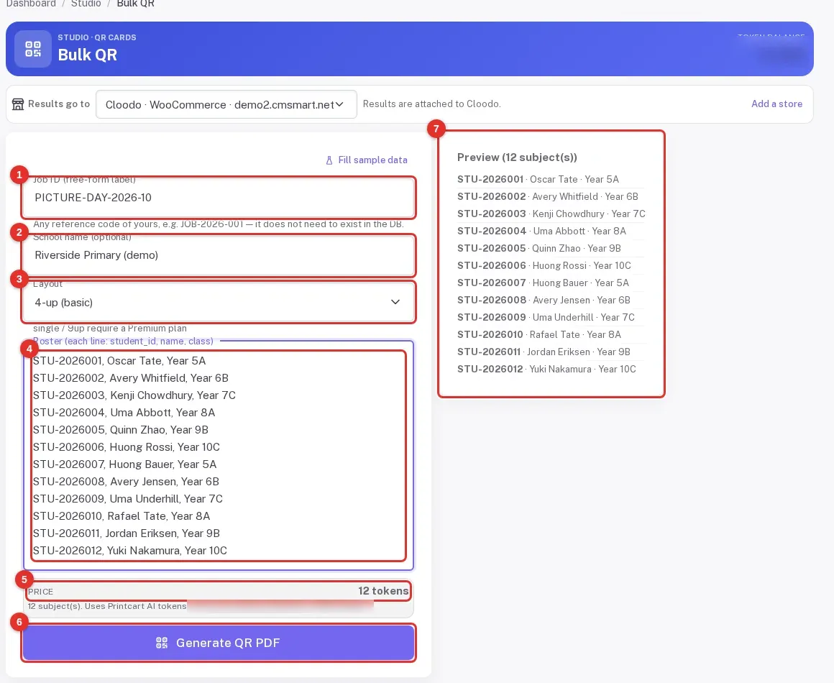Image resolution: width=834 pixels, height=683 pixels.
Task: Click the Roster field label
Action: [123, 341]
